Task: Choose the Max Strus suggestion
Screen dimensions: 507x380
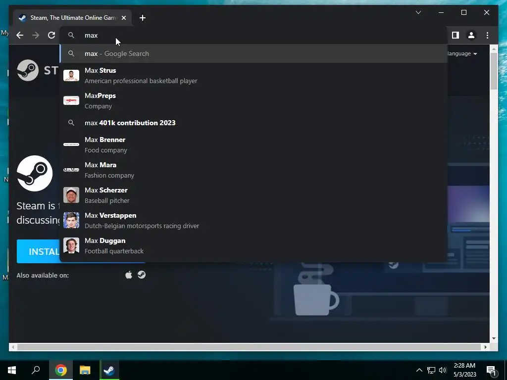Action: 254,75
